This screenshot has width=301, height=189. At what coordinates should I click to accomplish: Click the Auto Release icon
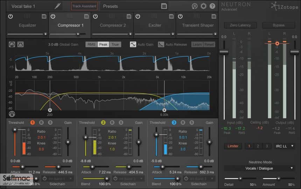coord(161,44)
